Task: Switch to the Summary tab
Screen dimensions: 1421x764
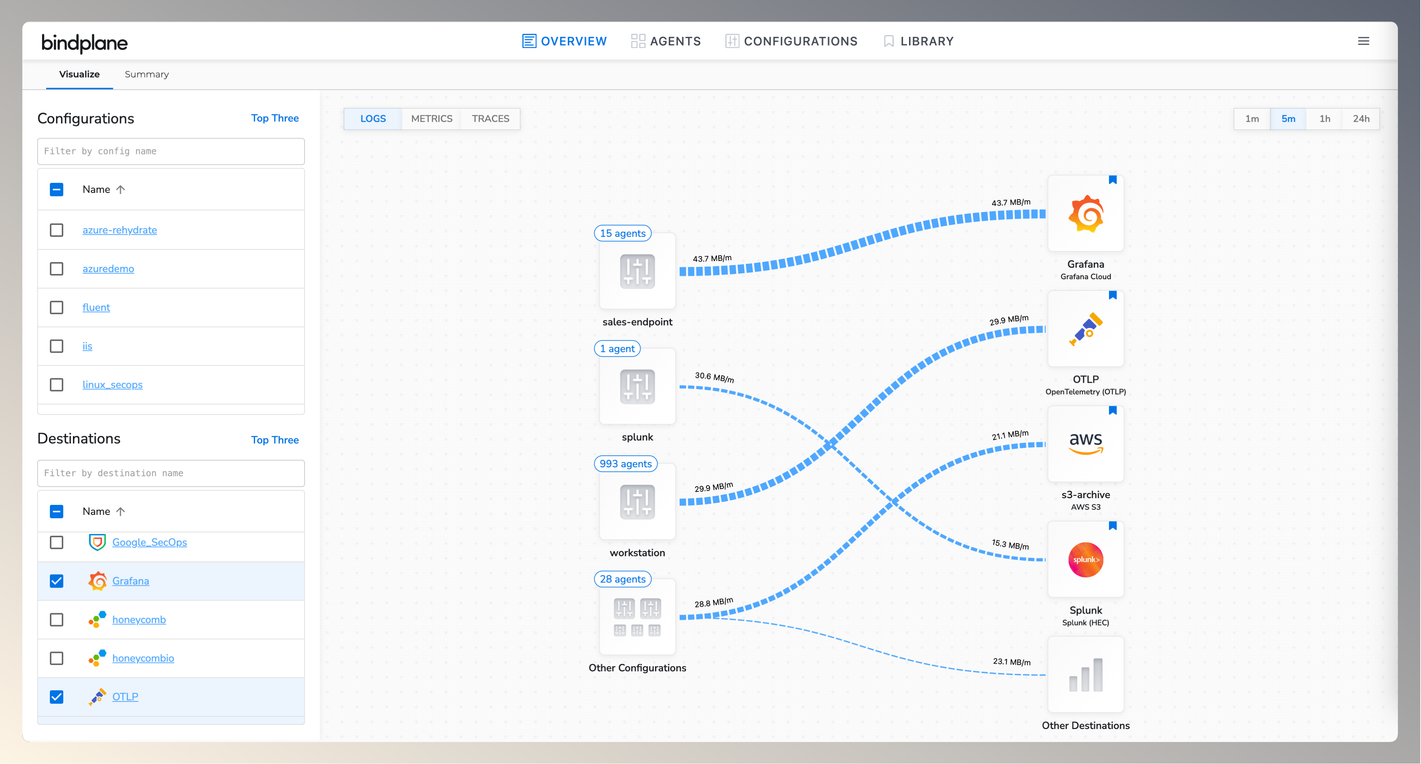Action: click(146, 74)
